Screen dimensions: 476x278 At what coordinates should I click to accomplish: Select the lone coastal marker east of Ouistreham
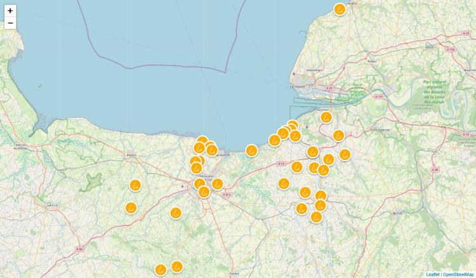click(x=251, y=150)
